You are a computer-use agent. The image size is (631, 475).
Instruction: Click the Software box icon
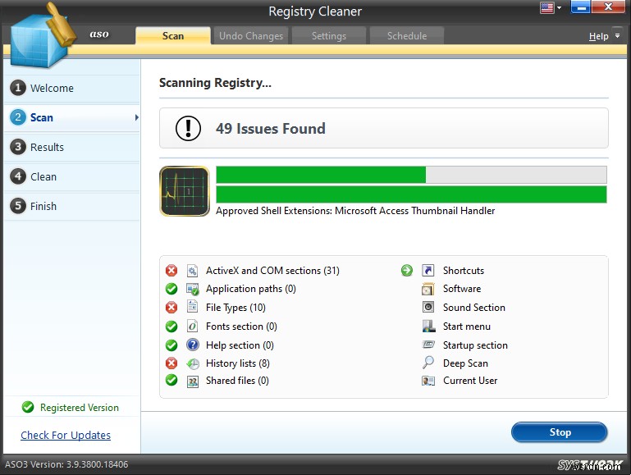click(428, 289)
